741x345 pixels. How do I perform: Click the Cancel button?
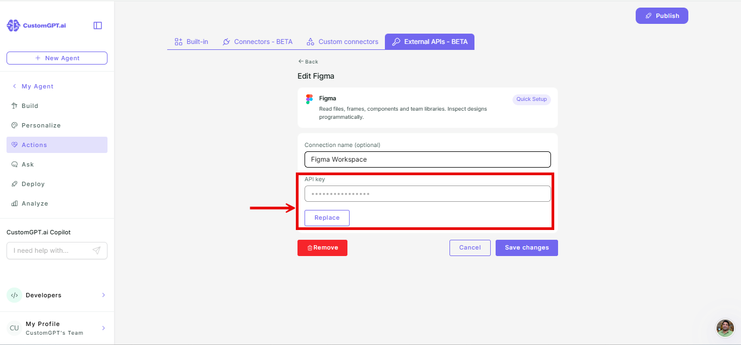click(x=470, y=248)
